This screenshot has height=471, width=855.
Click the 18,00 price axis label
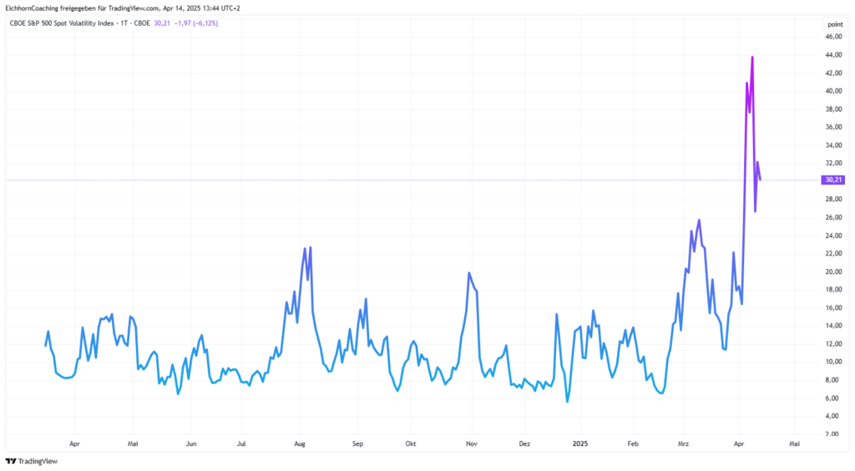(x=833, y=290)
